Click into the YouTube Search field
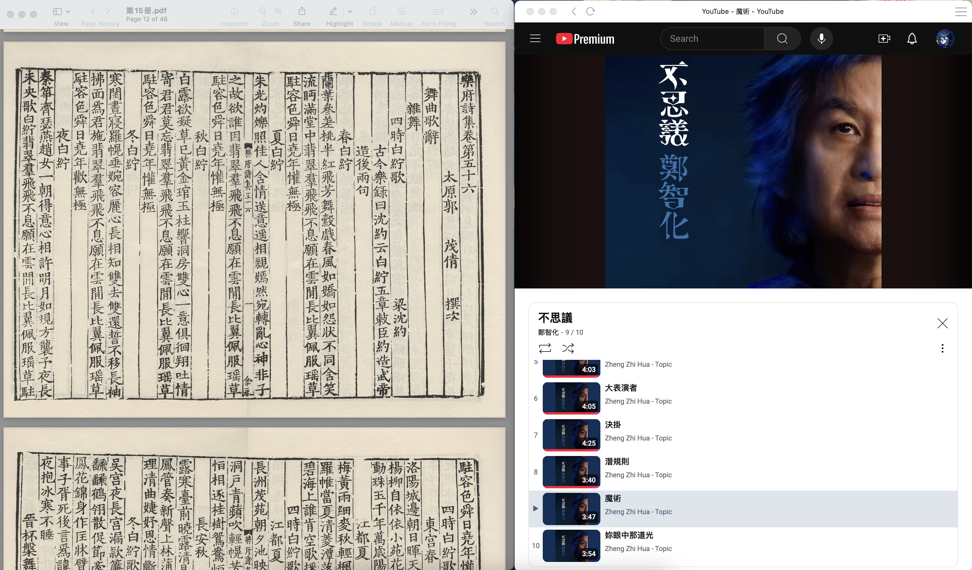The width and height of the screenshot is (972, 570). tap(713, 39)
